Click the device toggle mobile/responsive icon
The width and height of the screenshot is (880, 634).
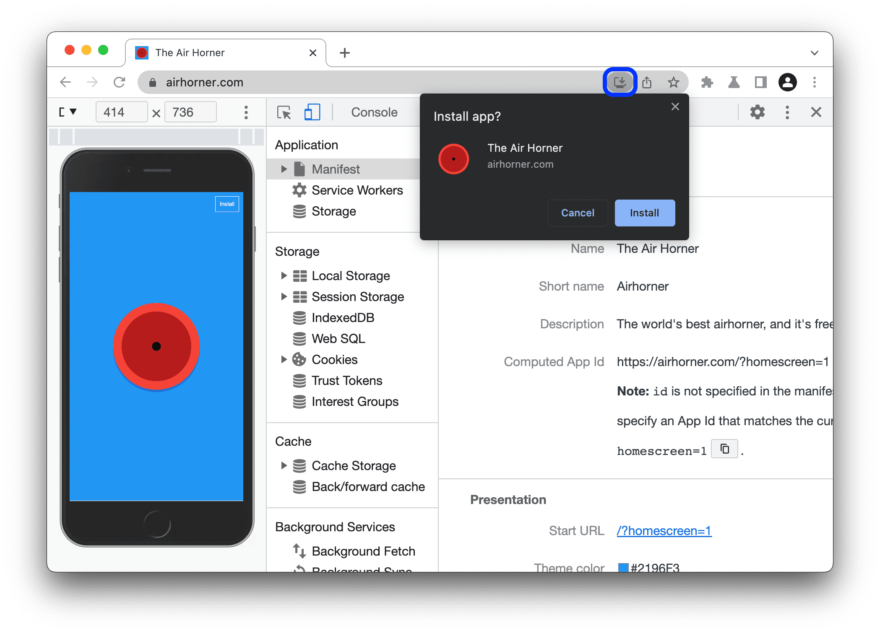pos(311,113)
